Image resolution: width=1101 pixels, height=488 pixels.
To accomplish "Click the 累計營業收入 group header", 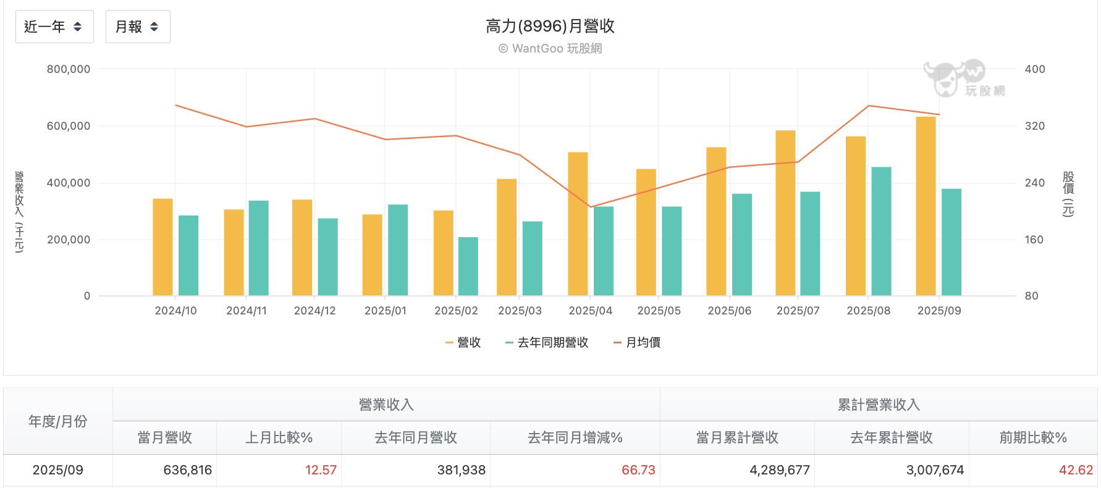I will (x=879, y=405).
